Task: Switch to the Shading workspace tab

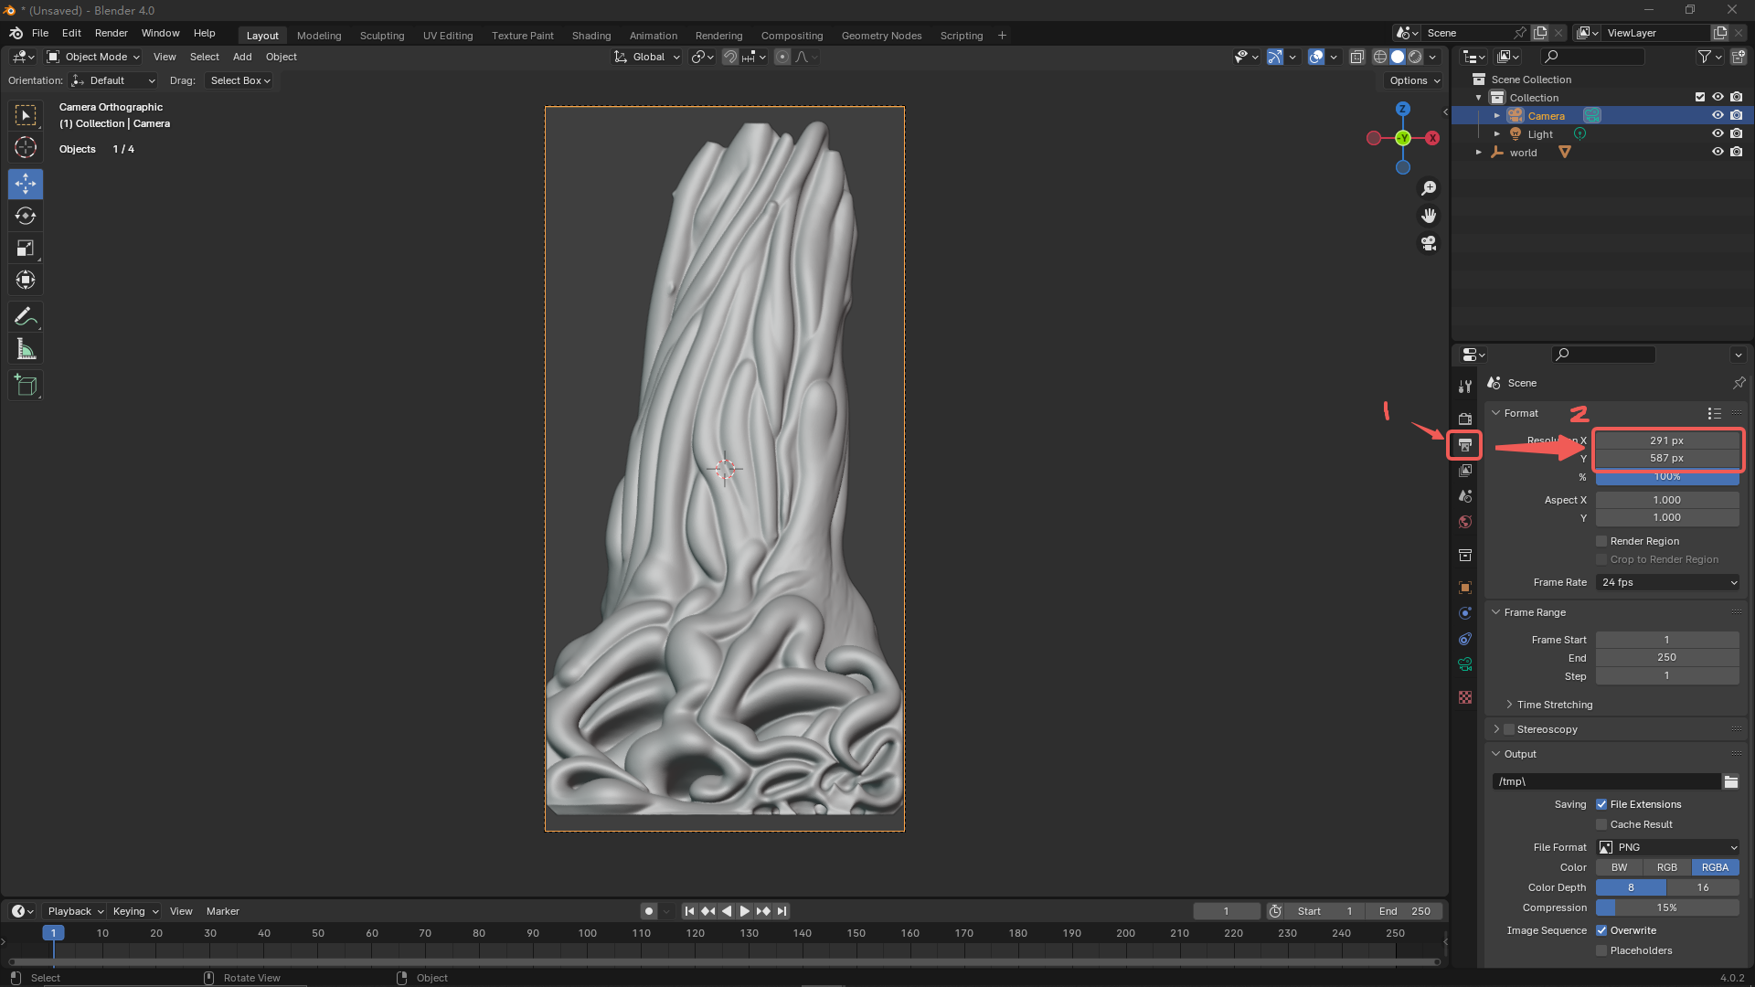Action: pos(590,36)
